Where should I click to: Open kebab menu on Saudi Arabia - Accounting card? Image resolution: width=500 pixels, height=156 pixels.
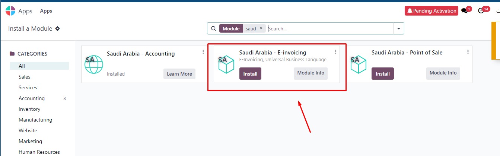pos(203,52)
